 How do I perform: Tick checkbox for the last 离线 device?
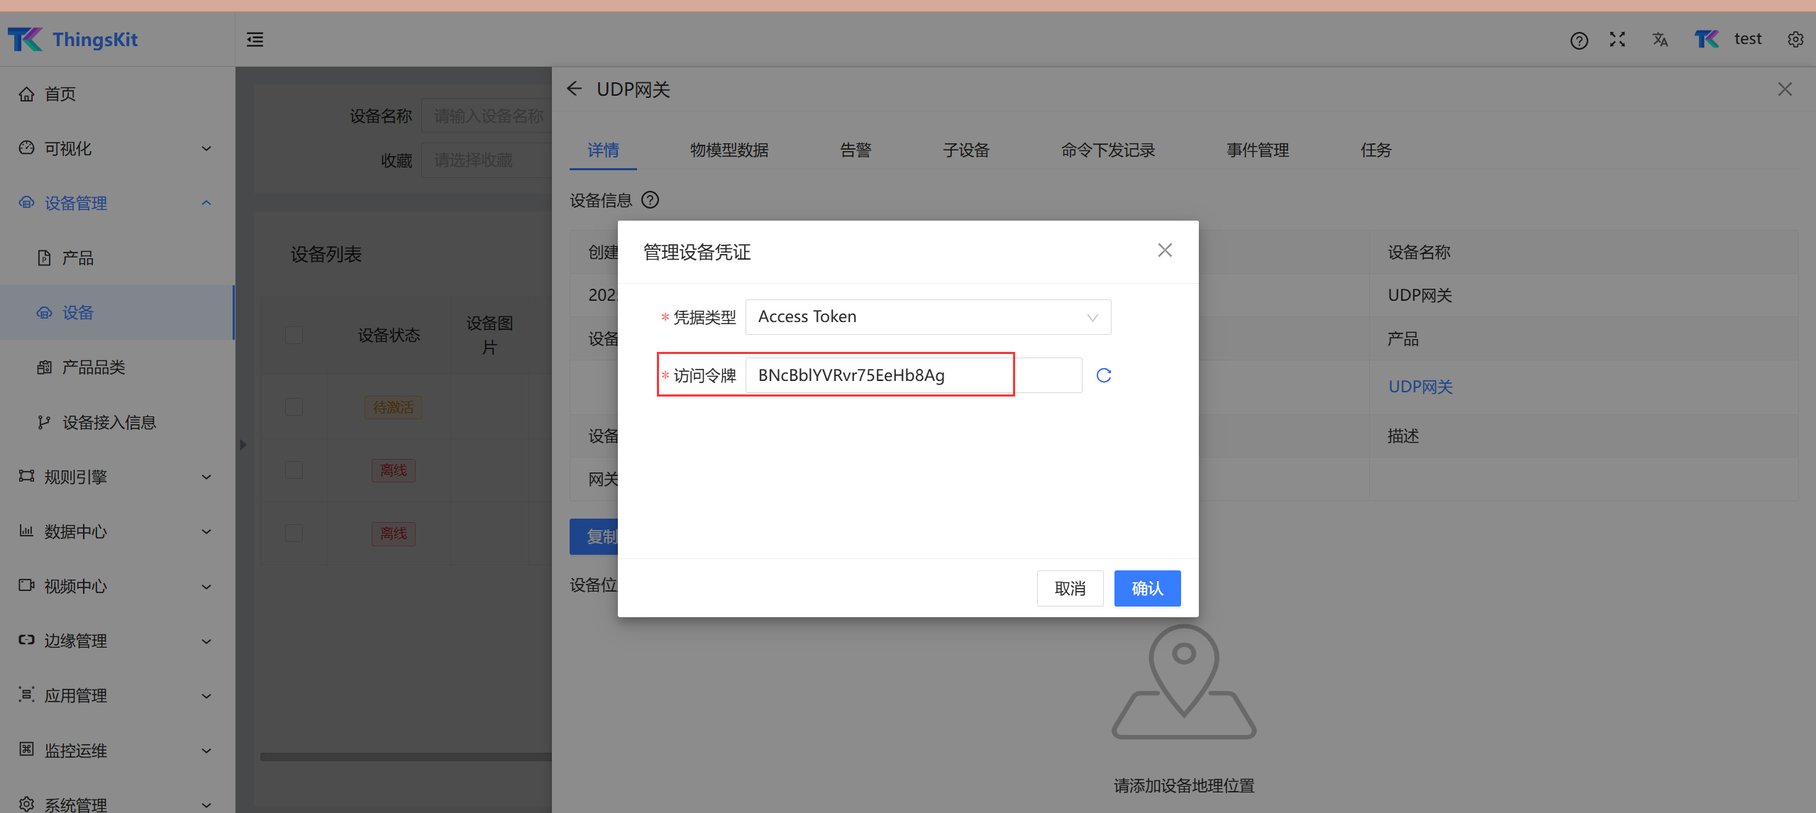click(294, 533)
